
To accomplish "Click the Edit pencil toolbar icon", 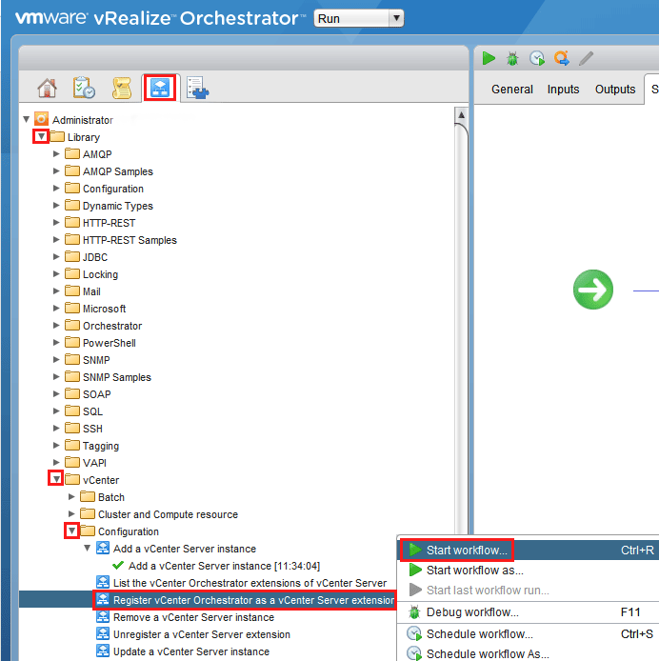I will (586, 58).
